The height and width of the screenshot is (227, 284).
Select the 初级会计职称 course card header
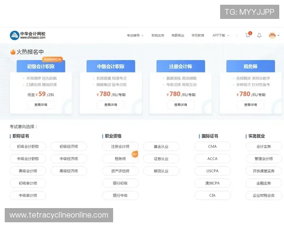(41, 66)
